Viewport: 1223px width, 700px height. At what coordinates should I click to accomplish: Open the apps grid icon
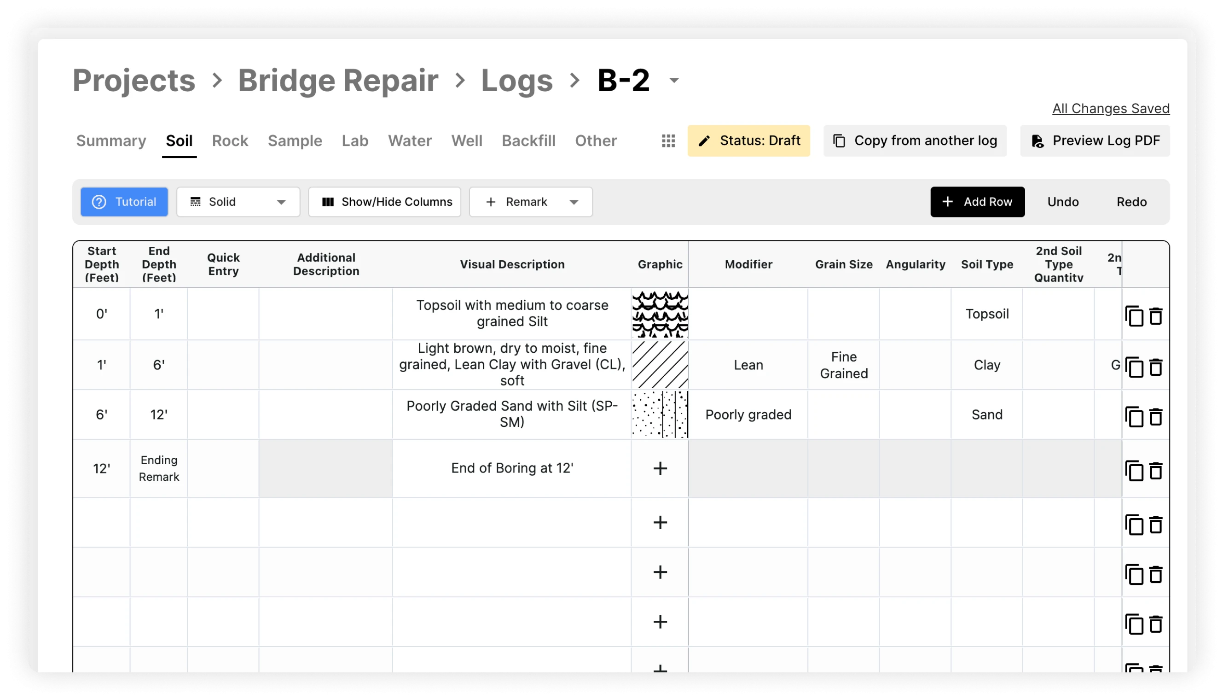point(668,141)
